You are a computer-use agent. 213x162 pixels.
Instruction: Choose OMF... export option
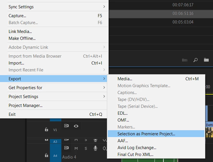pos(156,120)
